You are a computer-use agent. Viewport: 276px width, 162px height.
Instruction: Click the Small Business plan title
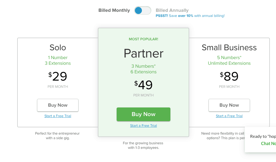[229, 48]
